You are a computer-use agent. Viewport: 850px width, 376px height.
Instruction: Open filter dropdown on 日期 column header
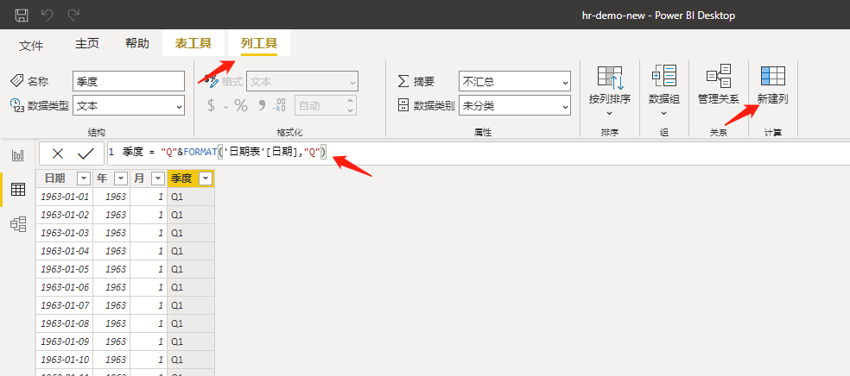coord(83,179)
